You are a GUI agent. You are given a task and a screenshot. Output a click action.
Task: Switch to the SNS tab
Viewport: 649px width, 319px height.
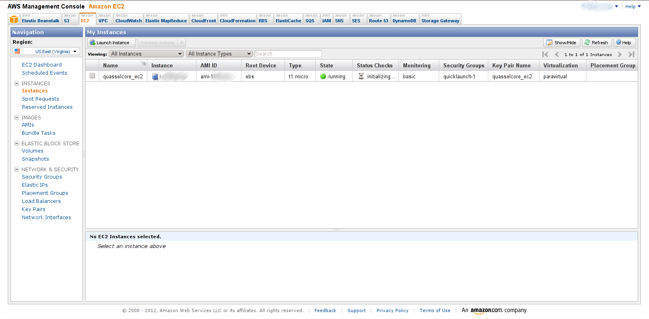tap(341, 19)
